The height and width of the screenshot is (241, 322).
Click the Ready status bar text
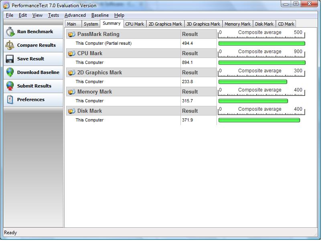[x=10, y=233]
